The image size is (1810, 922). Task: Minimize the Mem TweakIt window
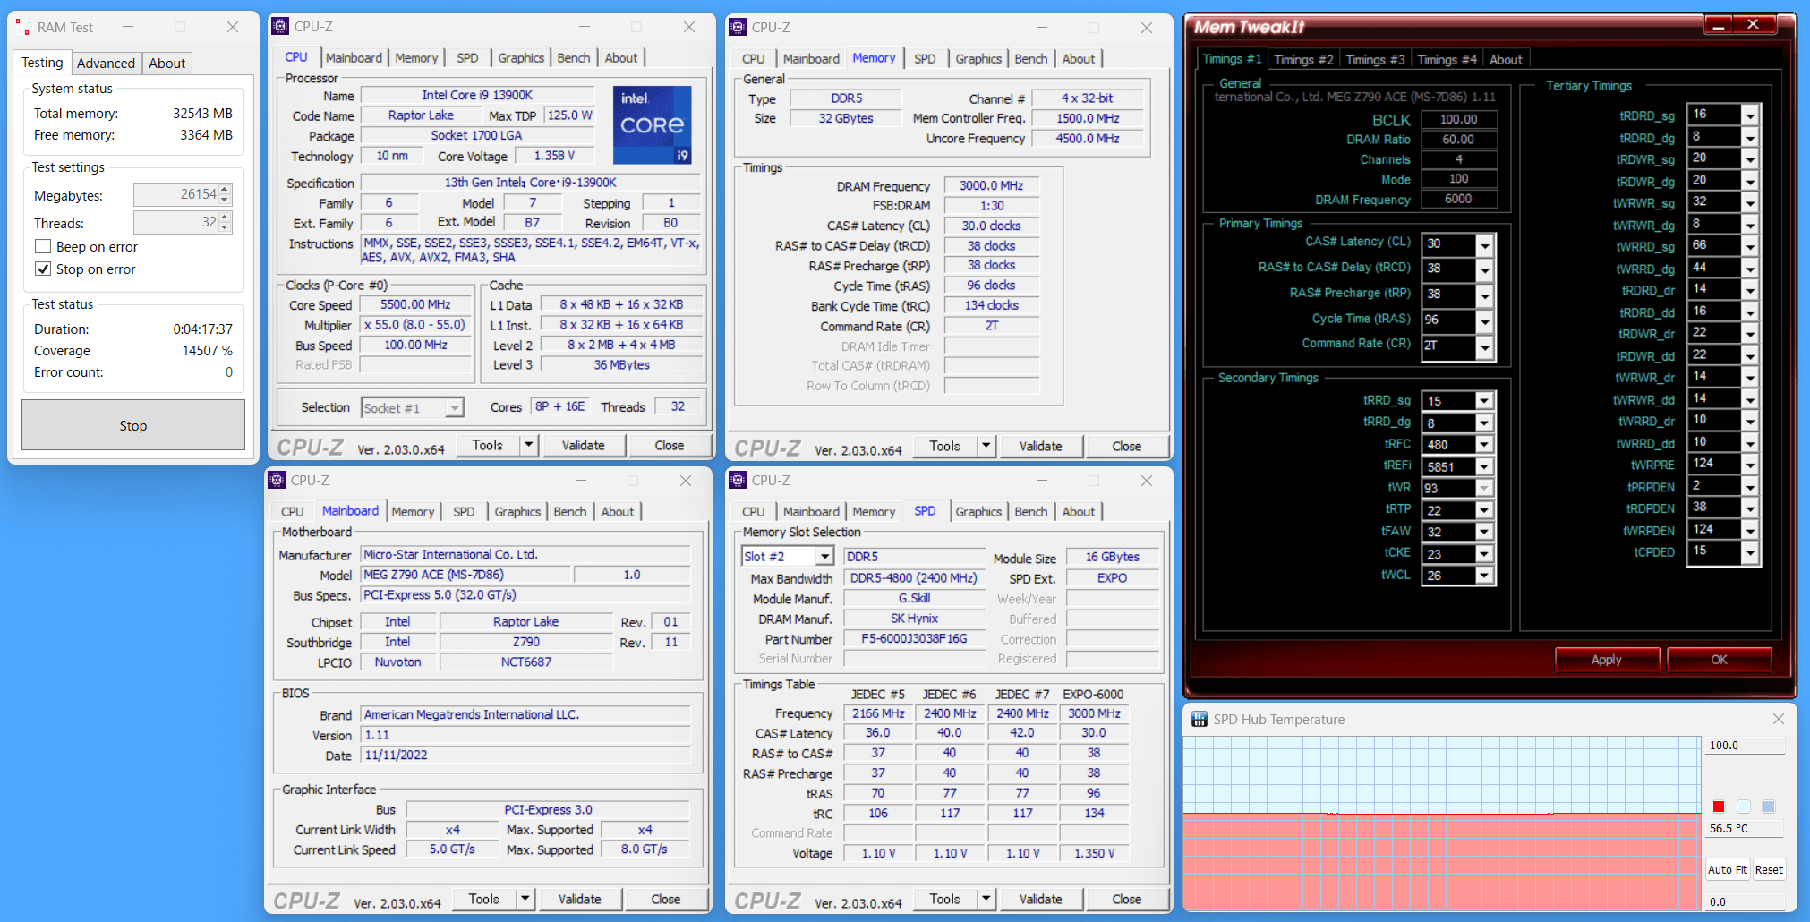1718,26
